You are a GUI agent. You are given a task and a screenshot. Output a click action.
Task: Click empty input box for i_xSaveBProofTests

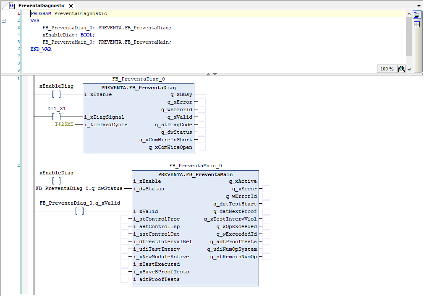coord(124,272)
